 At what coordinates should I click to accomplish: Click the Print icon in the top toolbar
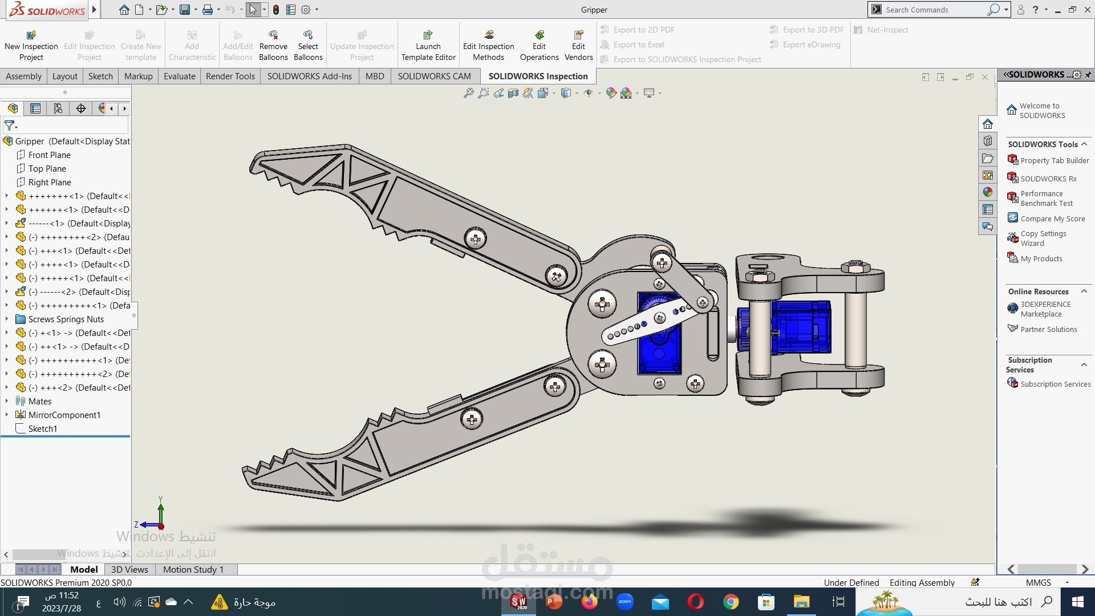point(208,10)
